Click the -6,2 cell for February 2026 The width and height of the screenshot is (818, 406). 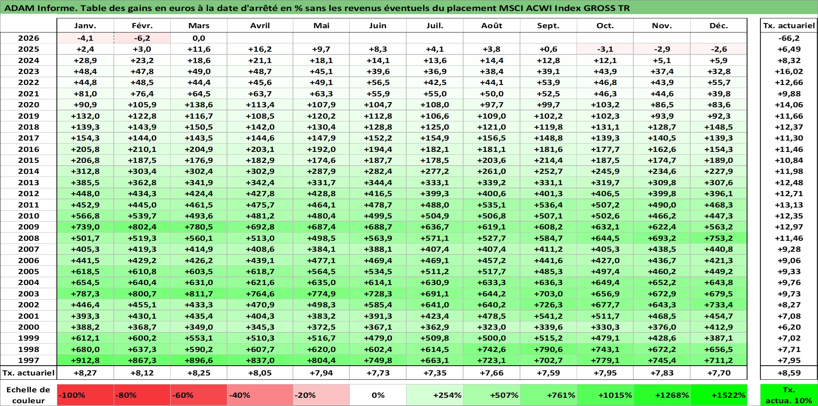coord(142,38)
